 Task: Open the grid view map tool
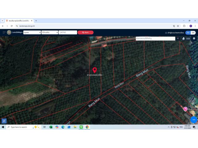188,39
